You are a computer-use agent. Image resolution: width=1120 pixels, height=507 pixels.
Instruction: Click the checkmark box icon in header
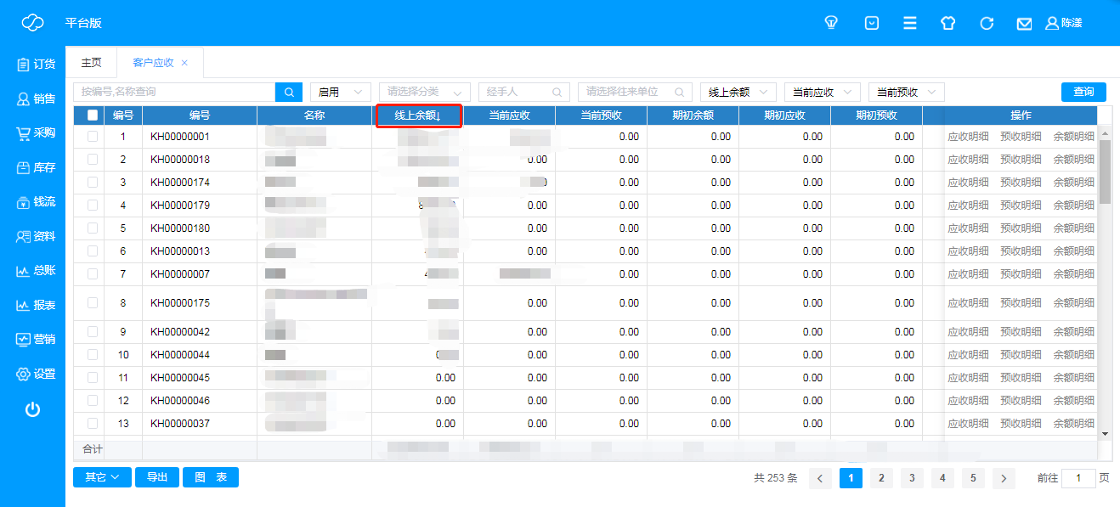pyautogui.click(x=872, y=23)
